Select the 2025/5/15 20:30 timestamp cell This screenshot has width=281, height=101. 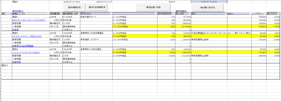point(209,2)
